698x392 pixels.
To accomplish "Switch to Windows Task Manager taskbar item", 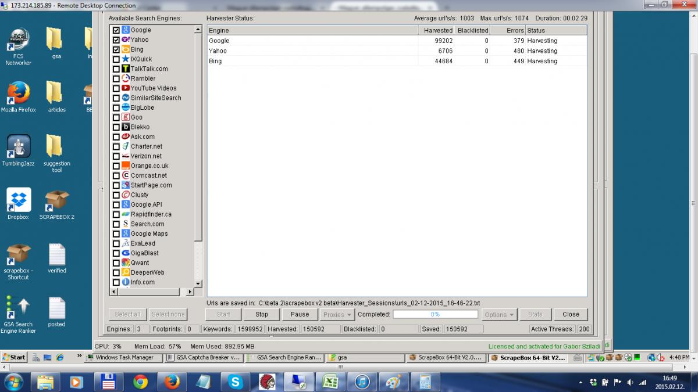I will pyautogui.click(x=124, y=358).
